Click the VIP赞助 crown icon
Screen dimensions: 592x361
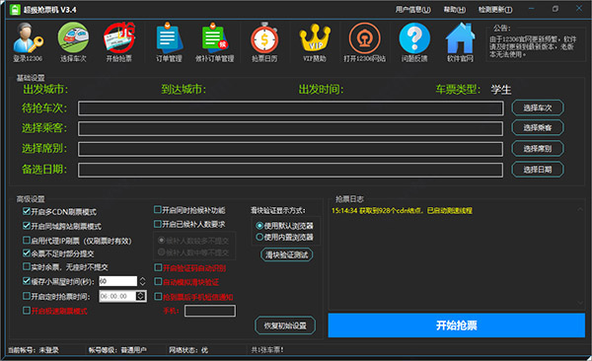(x=315, y=42)
